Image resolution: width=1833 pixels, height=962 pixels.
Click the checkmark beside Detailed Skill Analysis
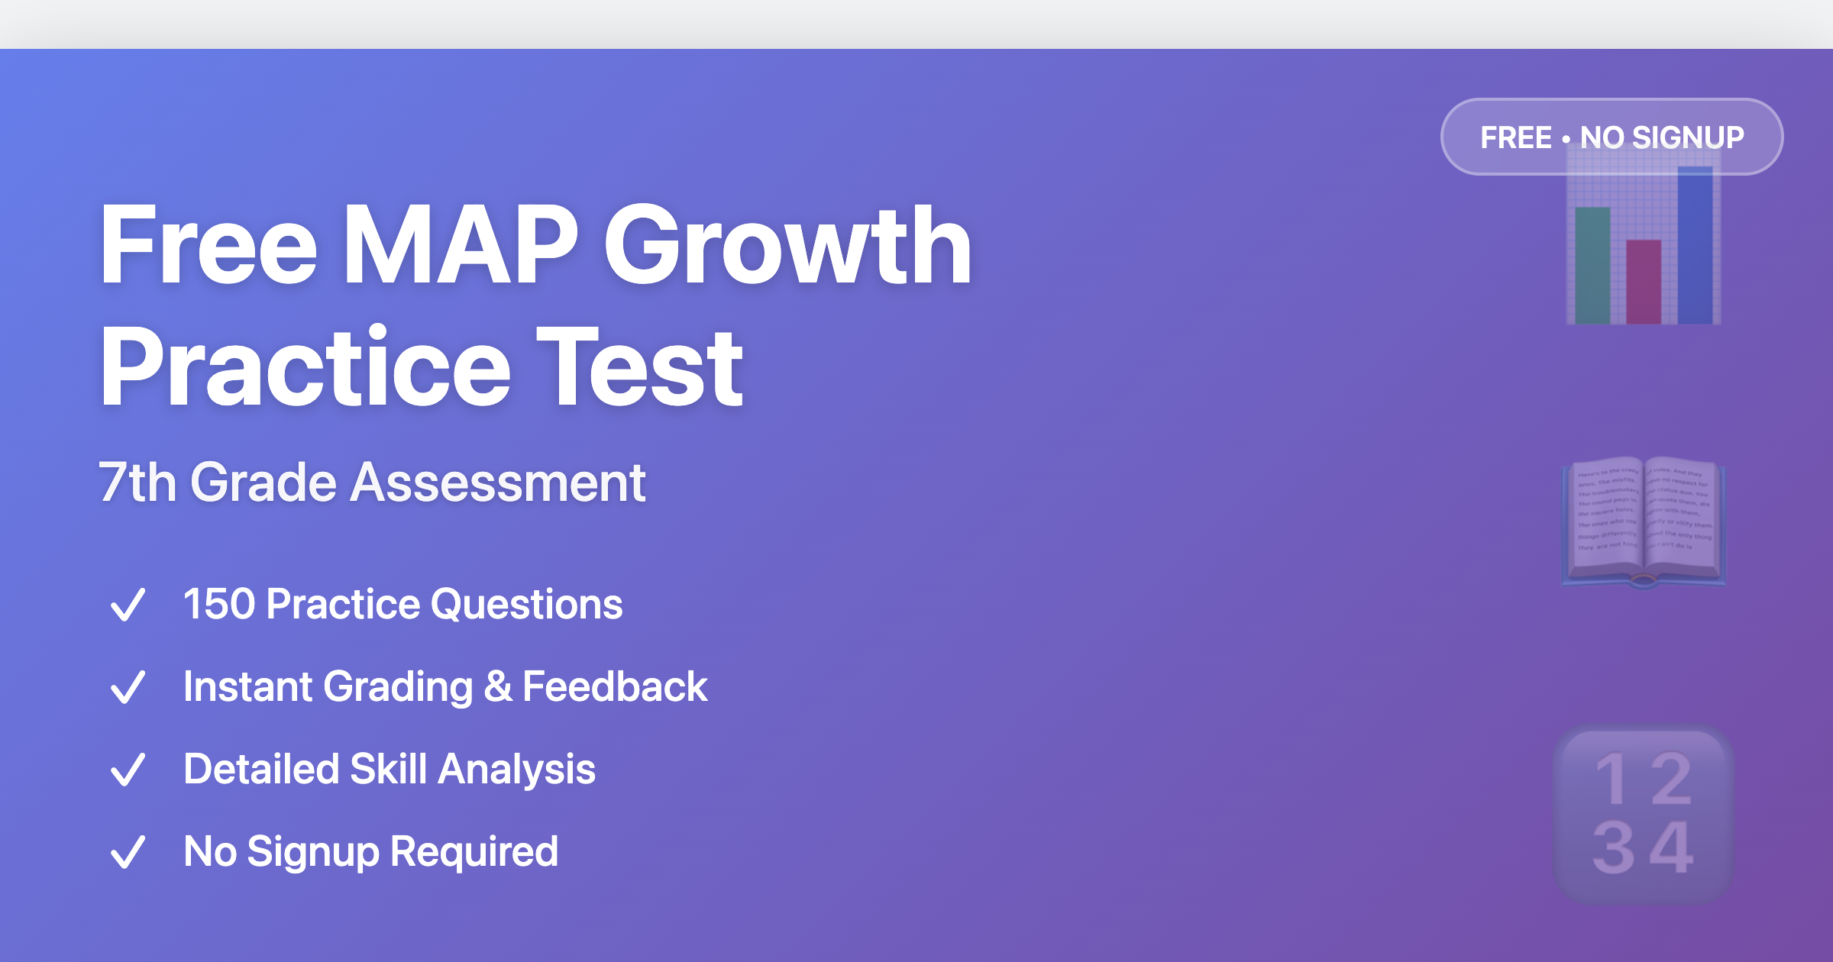[128, 770]
